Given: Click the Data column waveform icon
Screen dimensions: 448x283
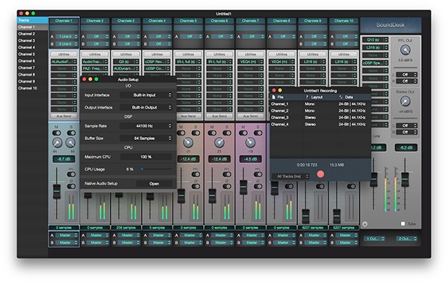Looking at the screenshot, I should (x=341, y=97).
